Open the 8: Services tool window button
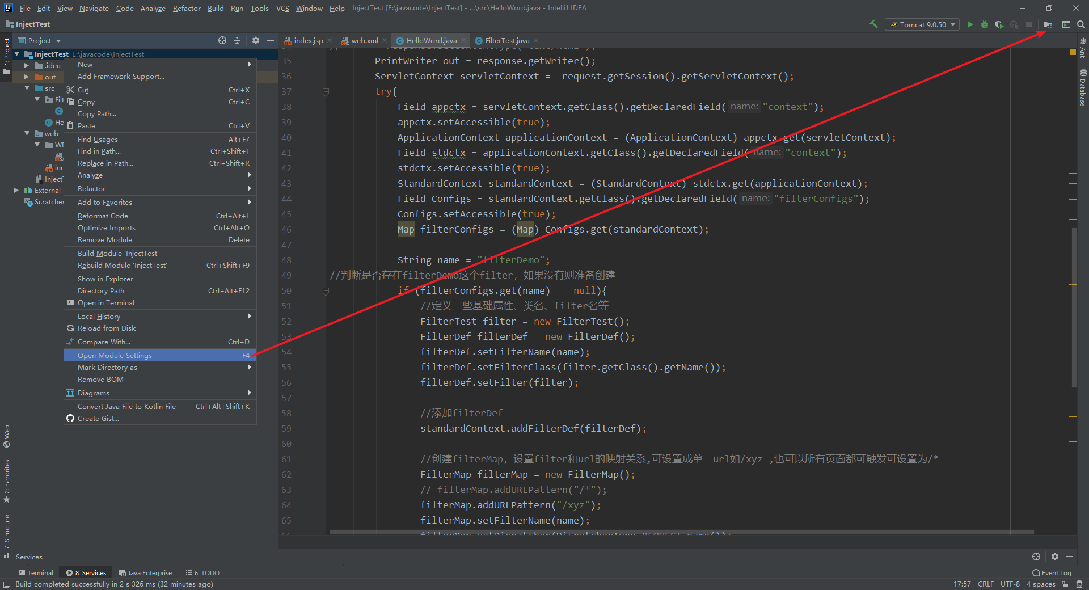Screen dimensions: 1089x590 [x=86, y=572]
